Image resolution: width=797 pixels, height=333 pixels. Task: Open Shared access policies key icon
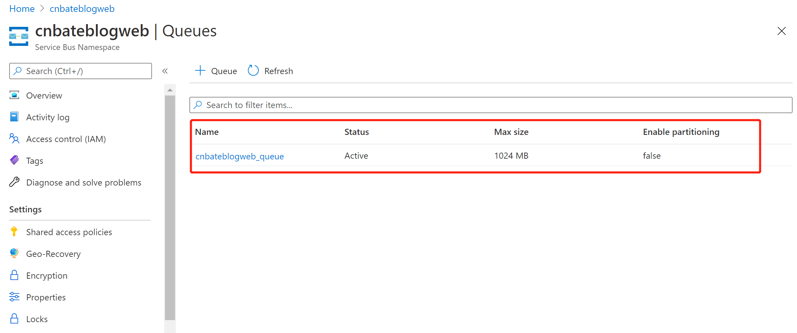tap(14, 232)
